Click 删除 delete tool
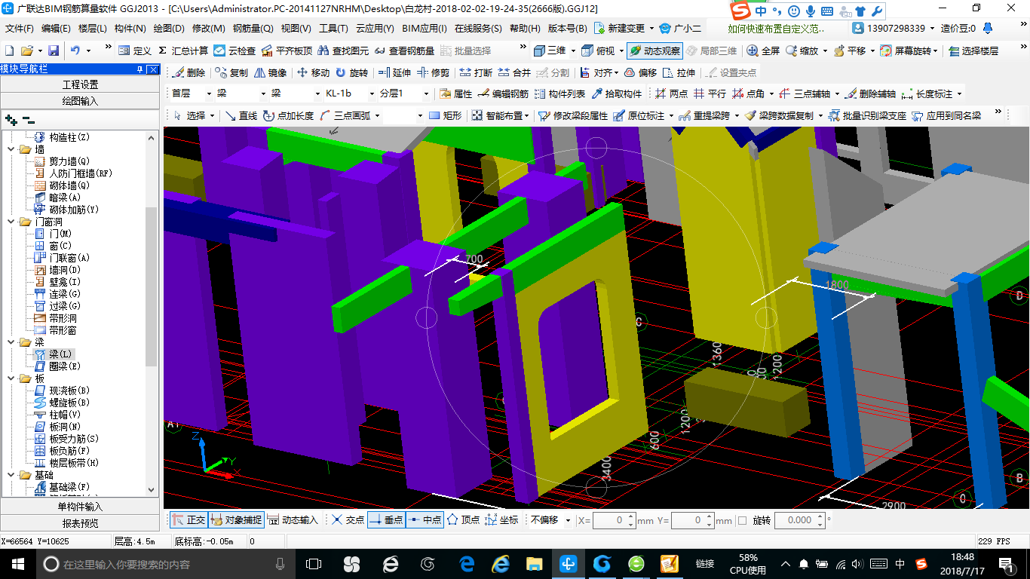This screenshot has height=579, width=1030. pyautogui.click(x=189, y=72)
